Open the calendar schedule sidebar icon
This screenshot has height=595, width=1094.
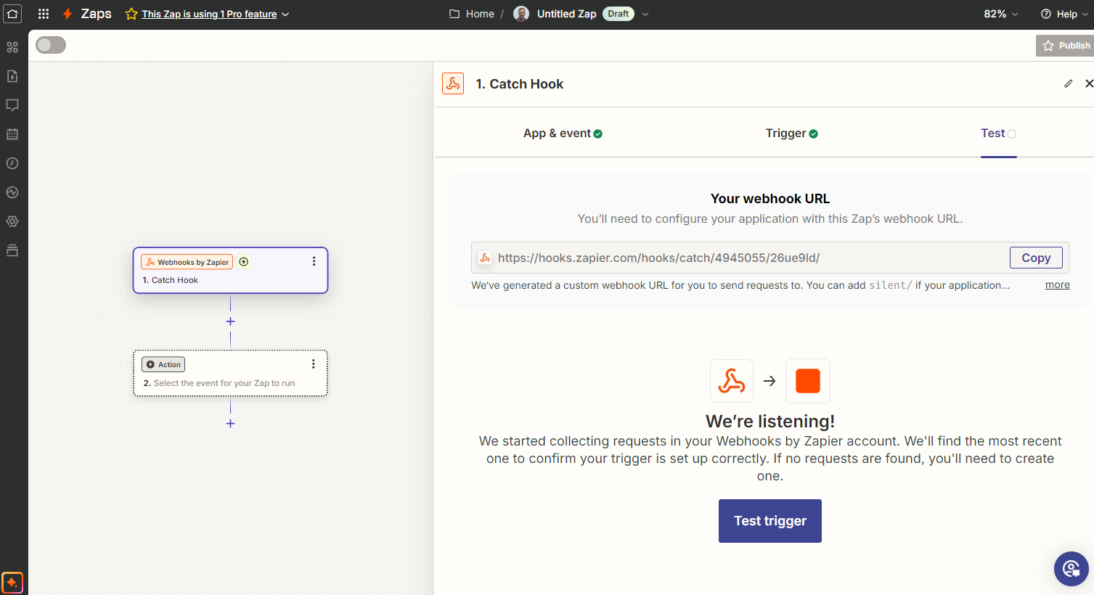pyautogui.click(x=12, y=134)
